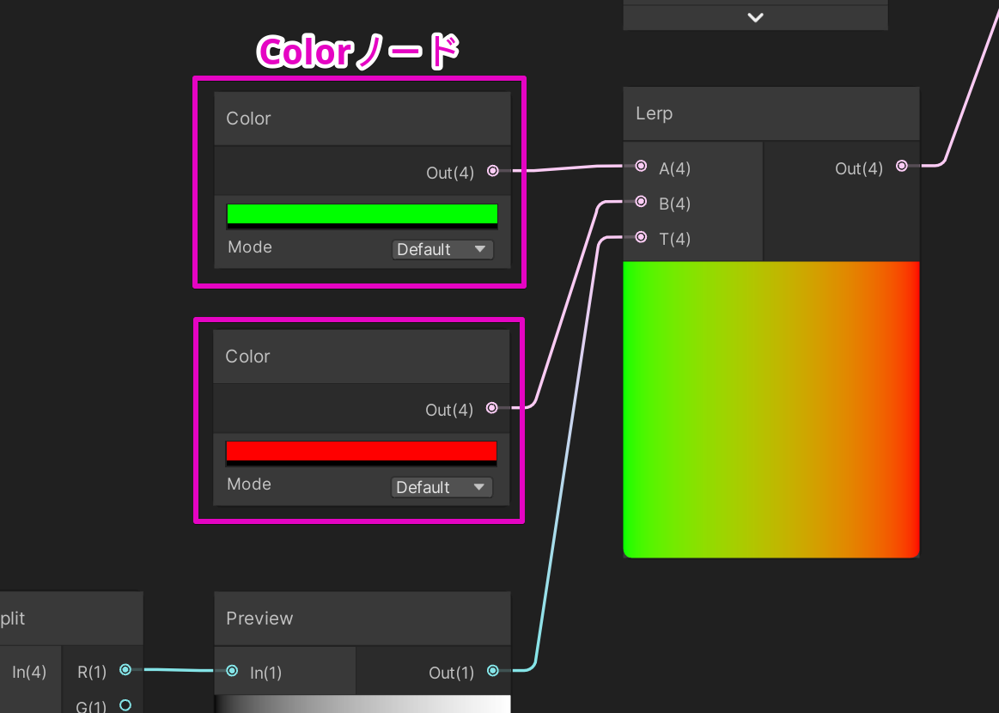Open the Mode dropdown on the red Color node
The image size is (999, 713).
tap(442, 487)
